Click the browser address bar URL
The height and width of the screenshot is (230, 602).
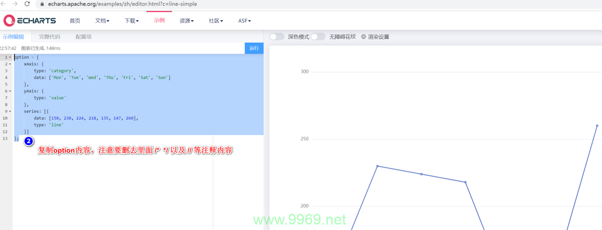click(123, 4)
